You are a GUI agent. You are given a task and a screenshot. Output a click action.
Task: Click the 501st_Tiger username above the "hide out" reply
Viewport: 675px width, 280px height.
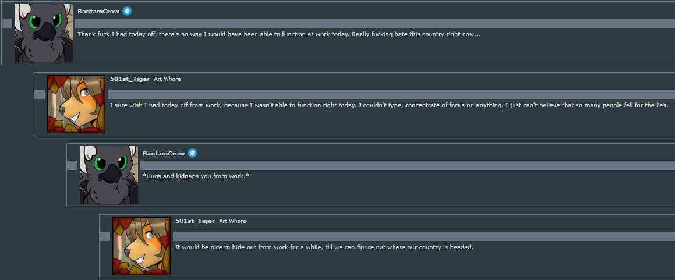(x=195, y=221)
